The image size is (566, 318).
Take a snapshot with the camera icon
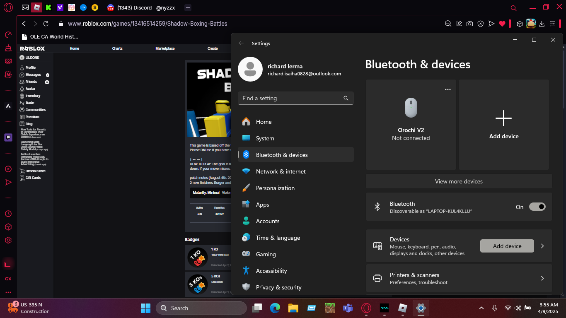click(x=469, y=24)
